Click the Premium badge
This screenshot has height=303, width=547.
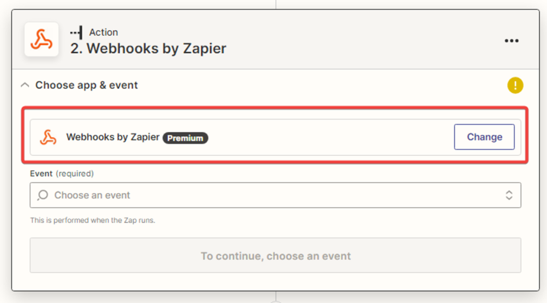[185, 138]
